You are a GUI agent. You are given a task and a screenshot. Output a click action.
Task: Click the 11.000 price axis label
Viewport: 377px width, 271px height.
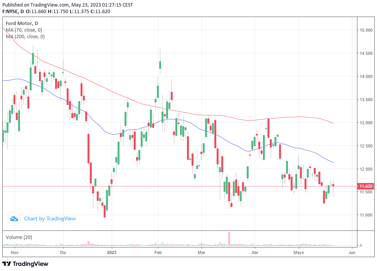pos(366,215)
